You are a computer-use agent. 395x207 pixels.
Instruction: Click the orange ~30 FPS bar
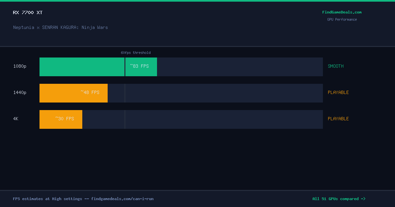tap(61, 120)
